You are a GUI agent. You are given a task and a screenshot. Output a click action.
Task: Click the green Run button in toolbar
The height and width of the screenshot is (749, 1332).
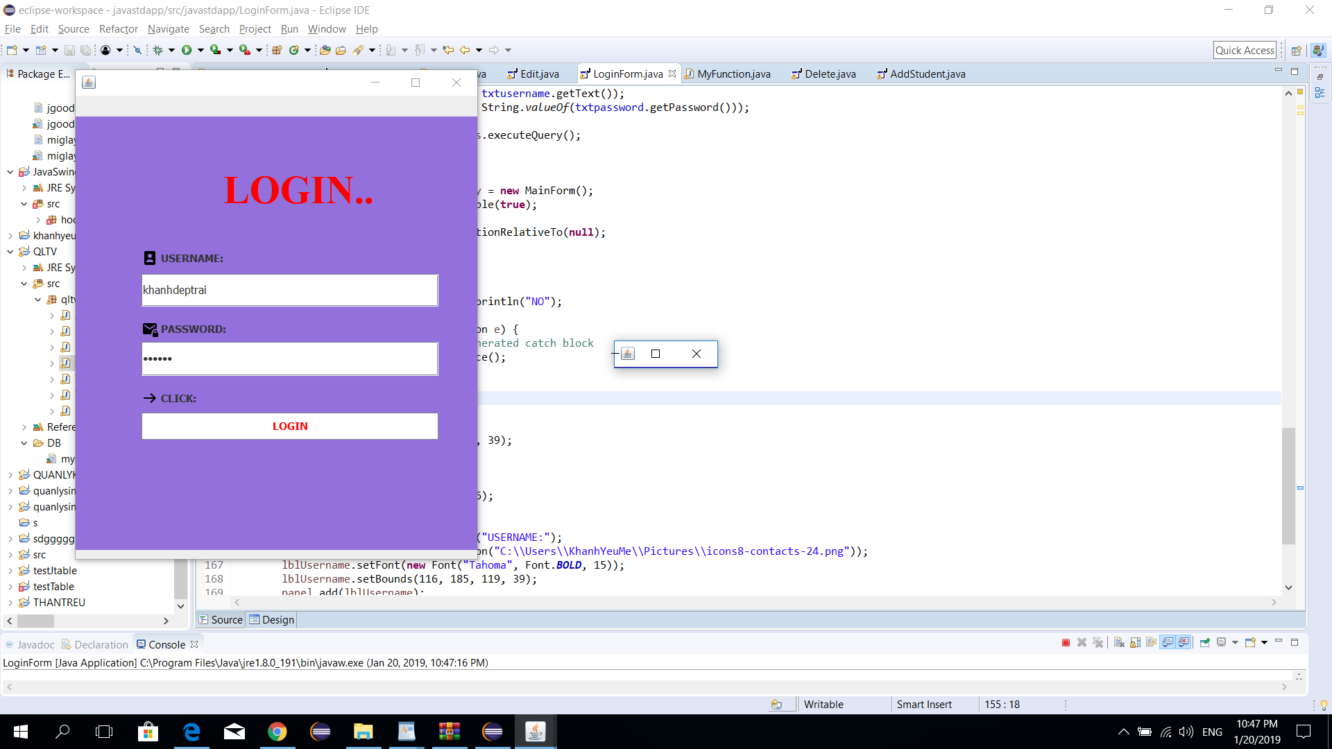[187, 50]
